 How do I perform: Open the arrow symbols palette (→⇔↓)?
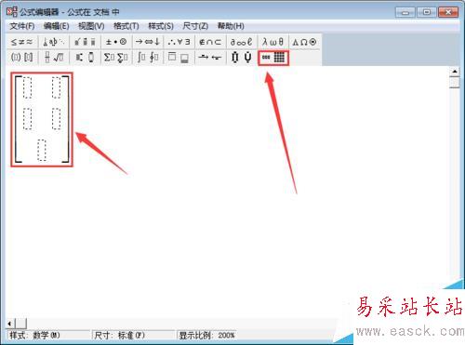pyautogui.click(x=148, y=42)
